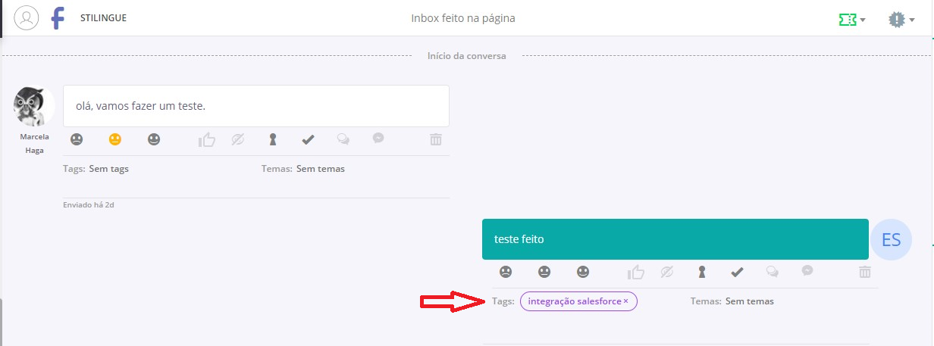Mark first message as positive sentiment
Viewport: 934px width, 346px height.
154,139
